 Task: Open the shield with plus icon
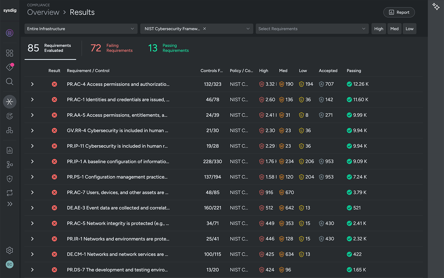point(10,179)
